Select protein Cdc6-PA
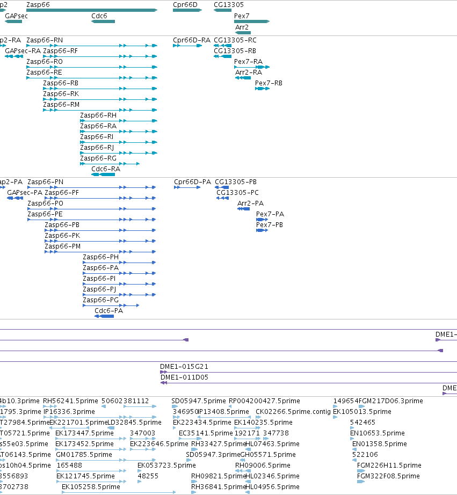Screen dimensions: 457x495 (x=109, y=311)
